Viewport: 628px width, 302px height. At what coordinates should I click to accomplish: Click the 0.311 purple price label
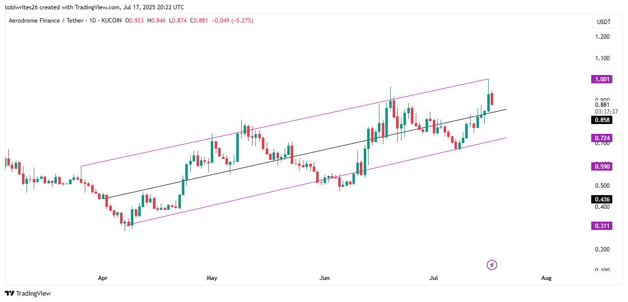point(603,226)
